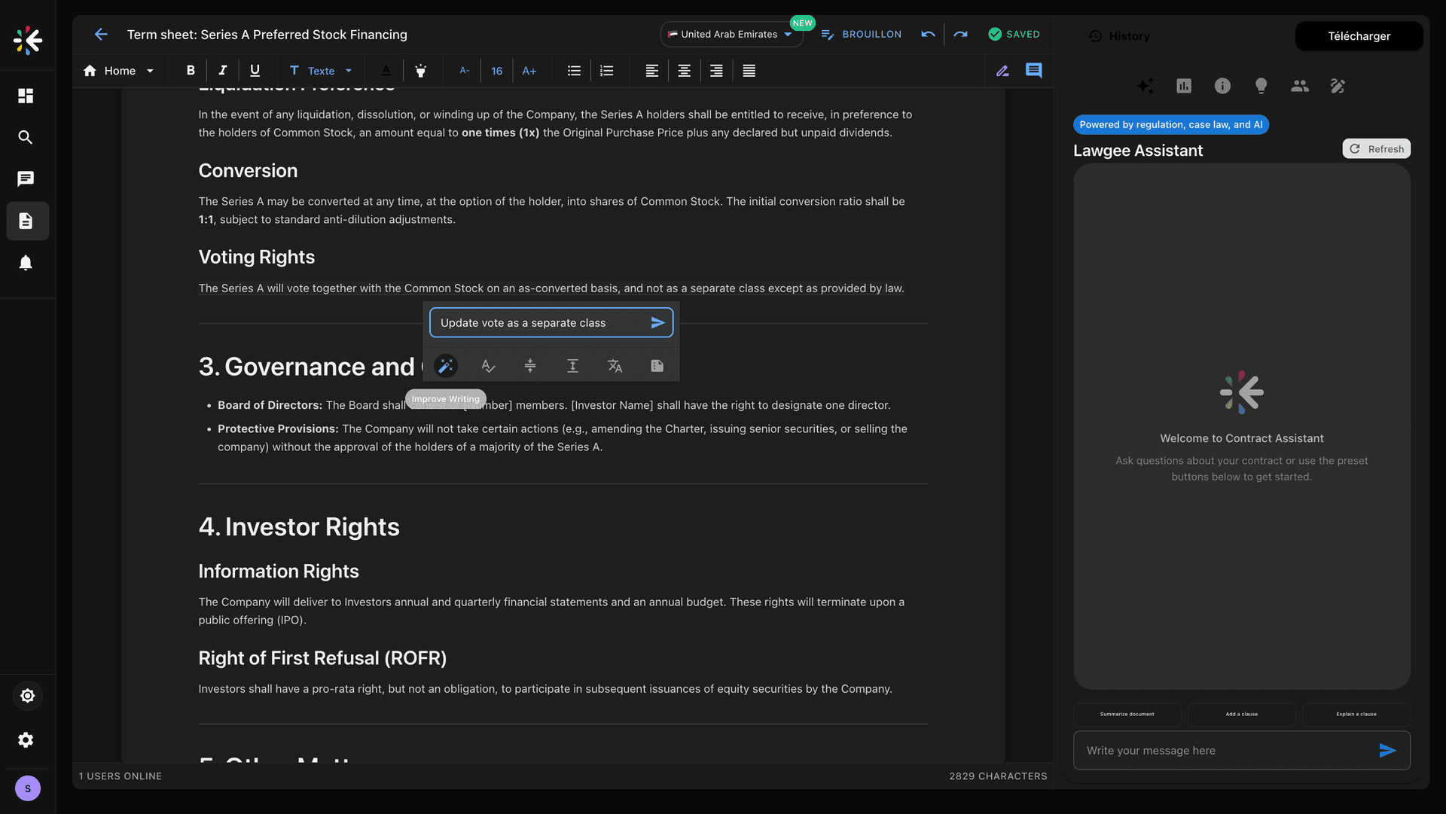Click the translate icon in AI popup
The image size is (1446, 814).
615,366
